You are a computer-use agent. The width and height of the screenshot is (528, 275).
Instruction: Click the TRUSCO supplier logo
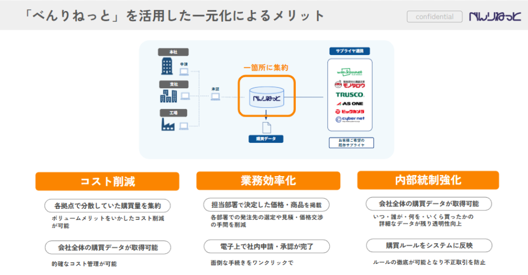(x=350, y=94)
